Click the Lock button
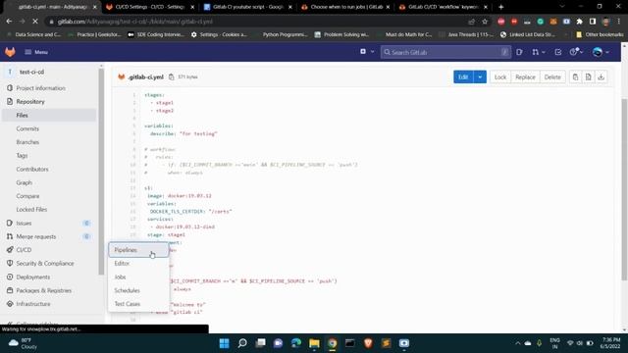628x353 pixels. pos(500,76)
